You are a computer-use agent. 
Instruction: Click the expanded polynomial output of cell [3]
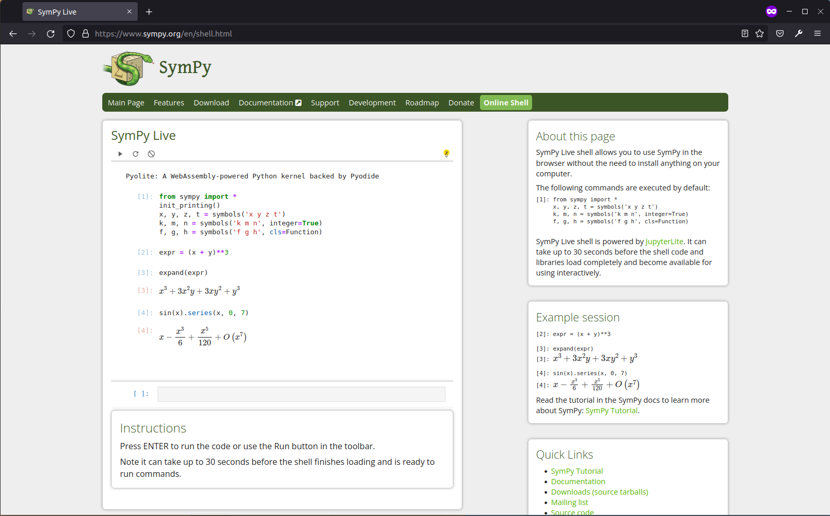tap(200, 291)
